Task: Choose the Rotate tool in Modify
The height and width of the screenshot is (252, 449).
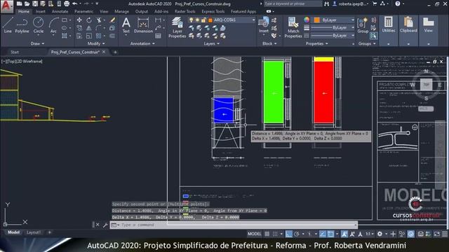Action: click(x=89, y=20)
